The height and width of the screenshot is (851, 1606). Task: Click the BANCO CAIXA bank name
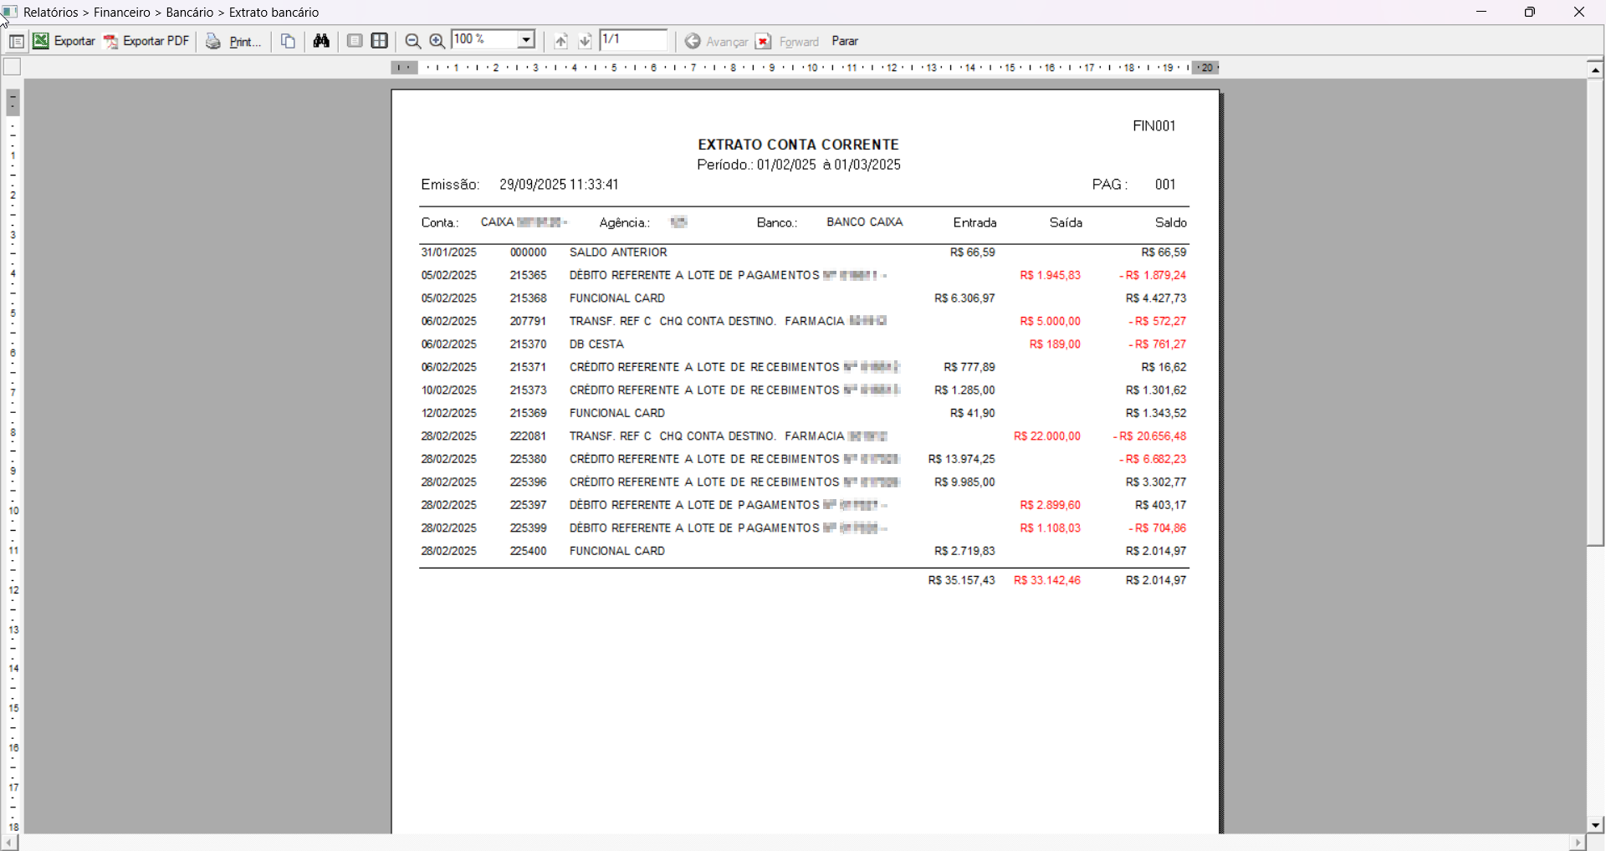(865, 222)
